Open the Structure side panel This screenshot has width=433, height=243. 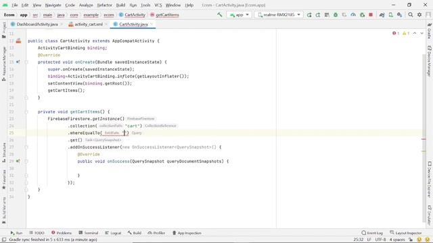pos(4,153)
